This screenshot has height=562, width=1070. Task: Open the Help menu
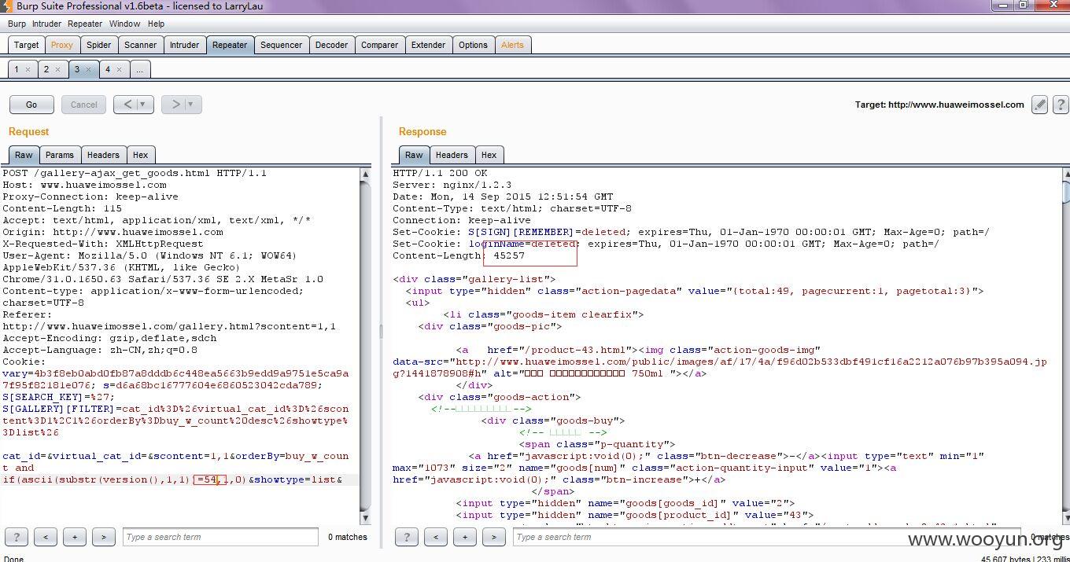coord(156,24)
